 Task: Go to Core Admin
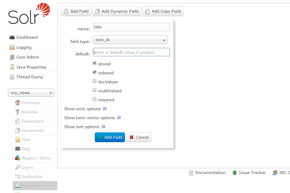[28, 57]
